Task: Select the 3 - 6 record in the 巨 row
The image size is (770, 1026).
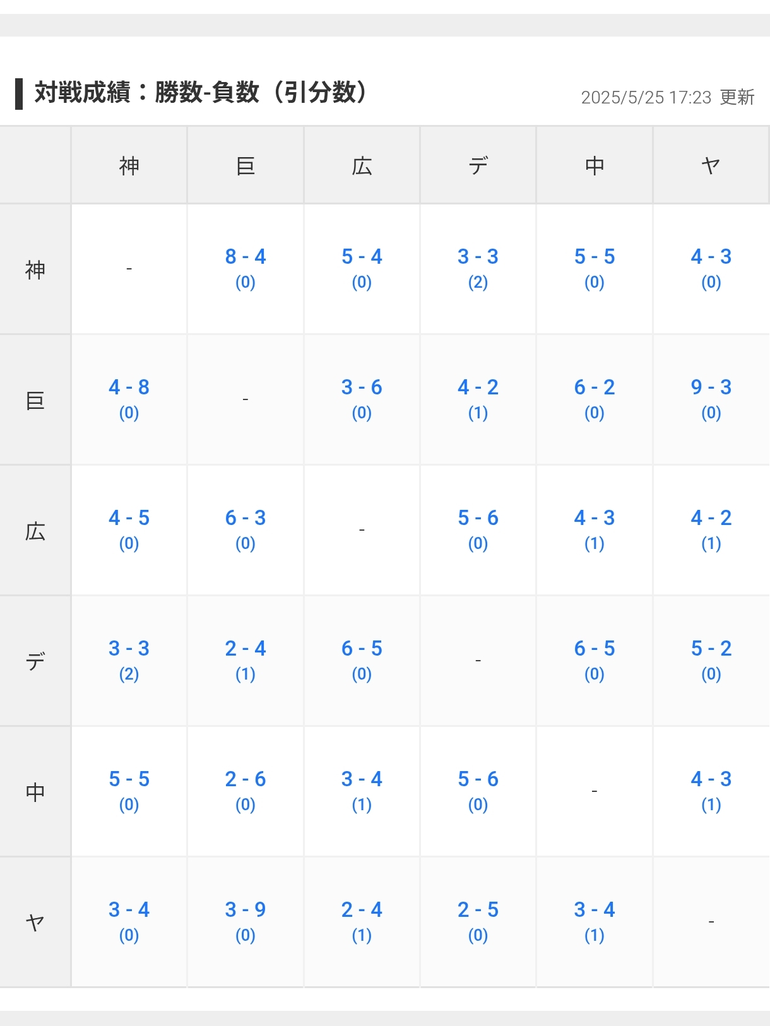Action: (x=362, y=387)
